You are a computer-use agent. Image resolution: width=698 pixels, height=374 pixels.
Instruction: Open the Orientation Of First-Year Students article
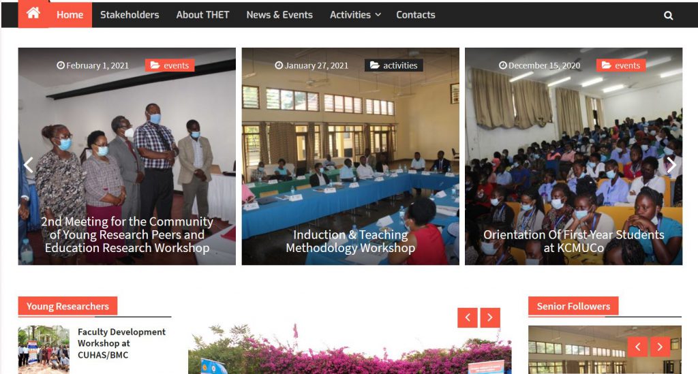click(x=574, y=241)
